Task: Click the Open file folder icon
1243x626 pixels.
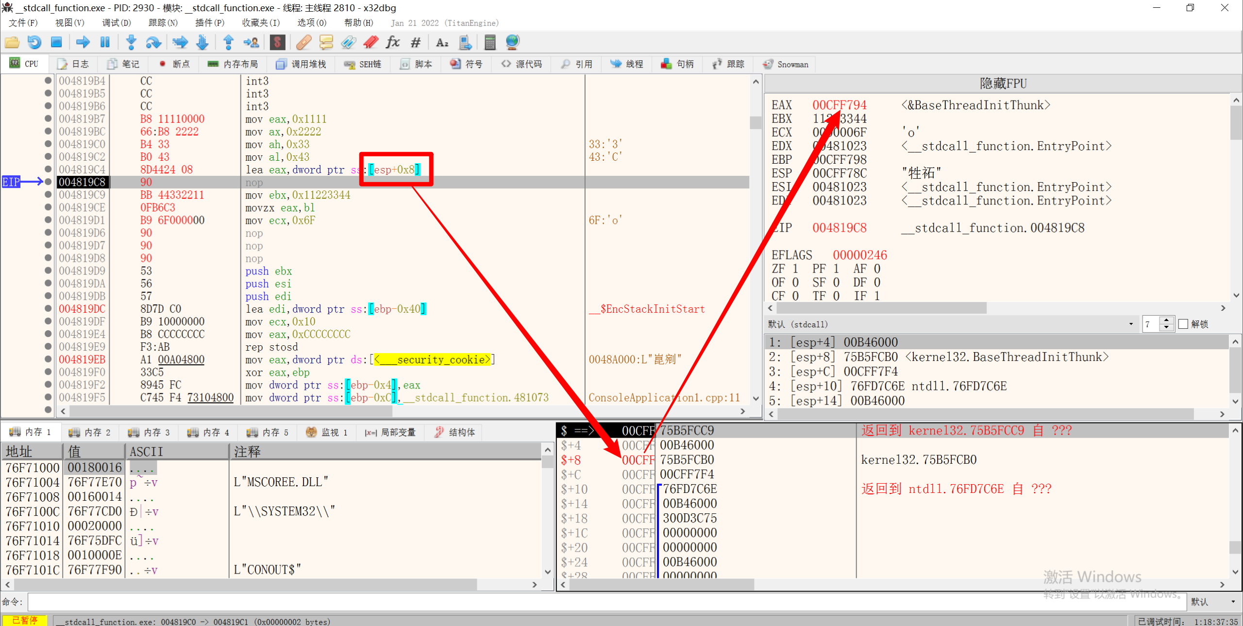Action: pyautogui.click(x=12, y=43)
